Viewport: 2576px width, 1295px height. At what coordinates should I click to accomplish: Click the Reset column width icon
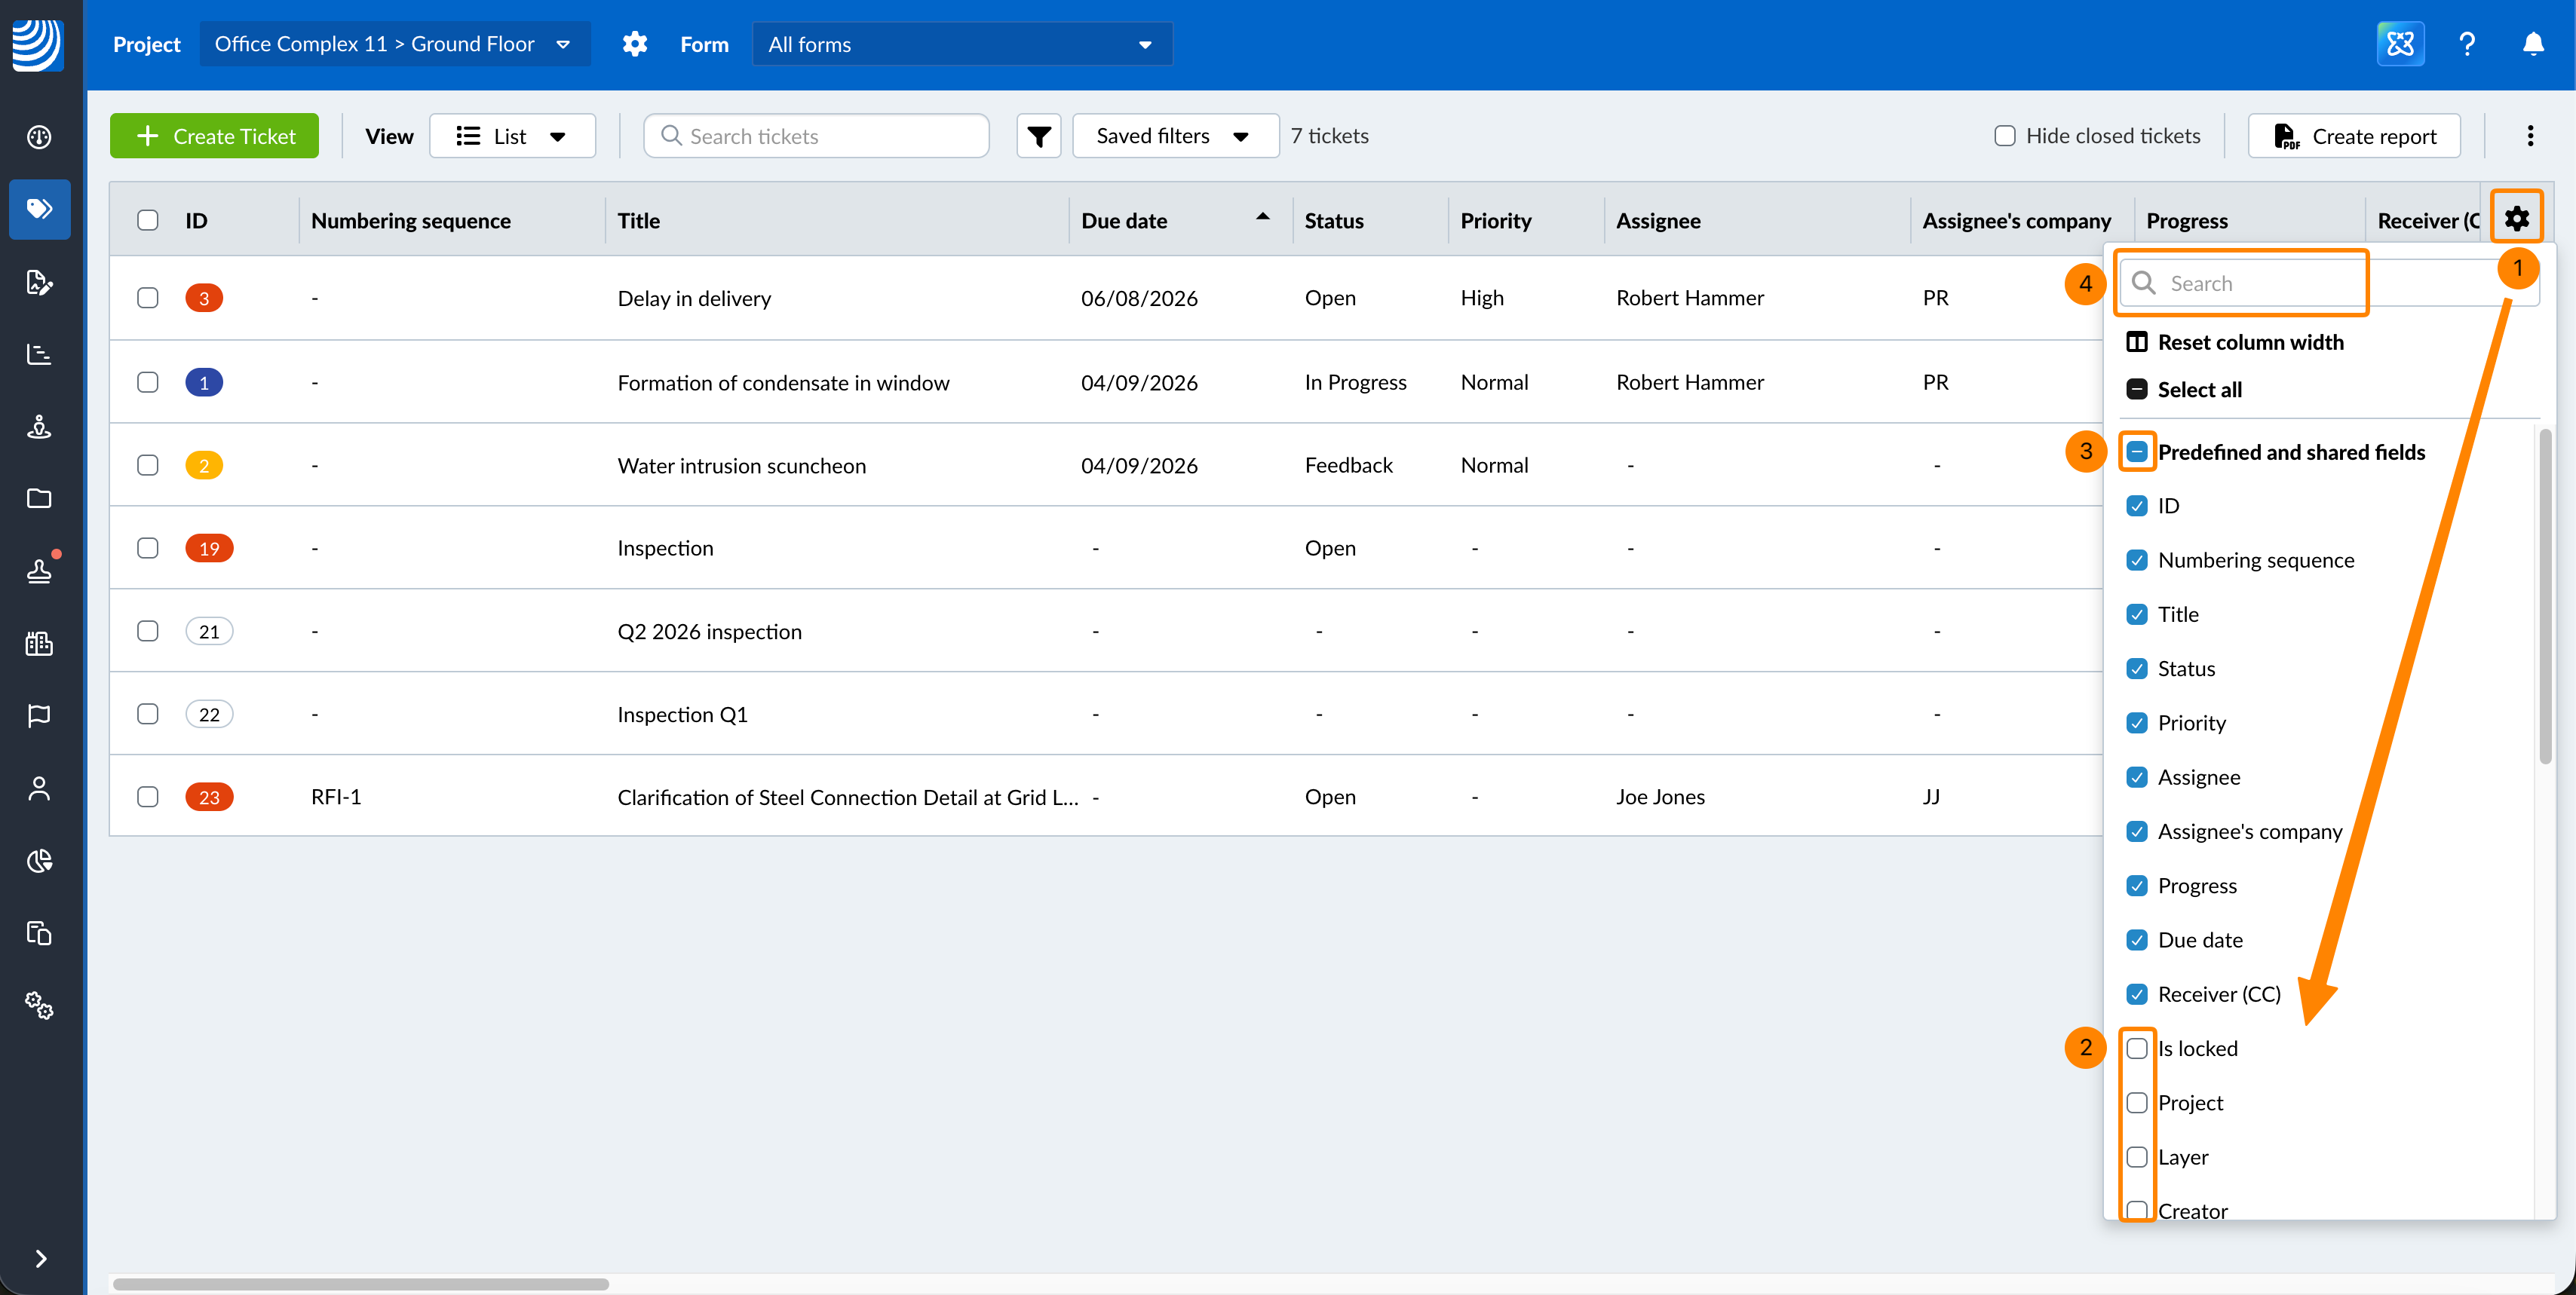click(x=2137, y=341)
